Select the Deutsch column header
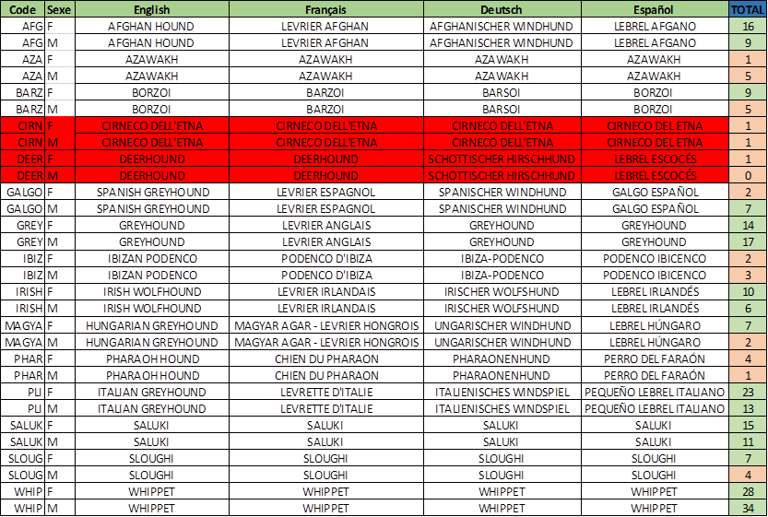 pyautogui.click(x=502, y=9)
